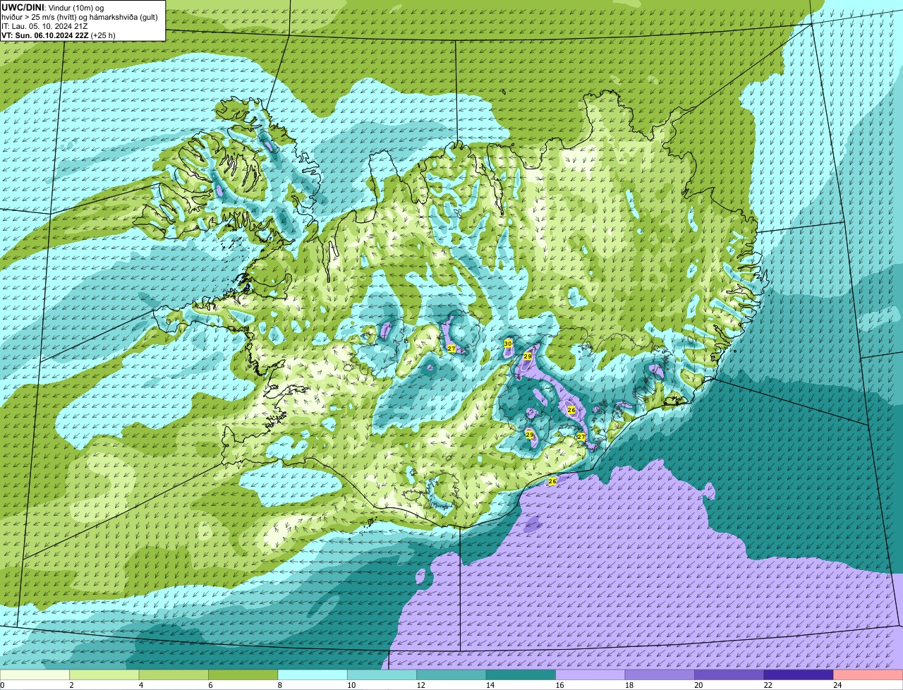This screenshot has width=903, height=690.
Task: Click the '4' tick label on the color scale
Action: (x=141, y=685)
